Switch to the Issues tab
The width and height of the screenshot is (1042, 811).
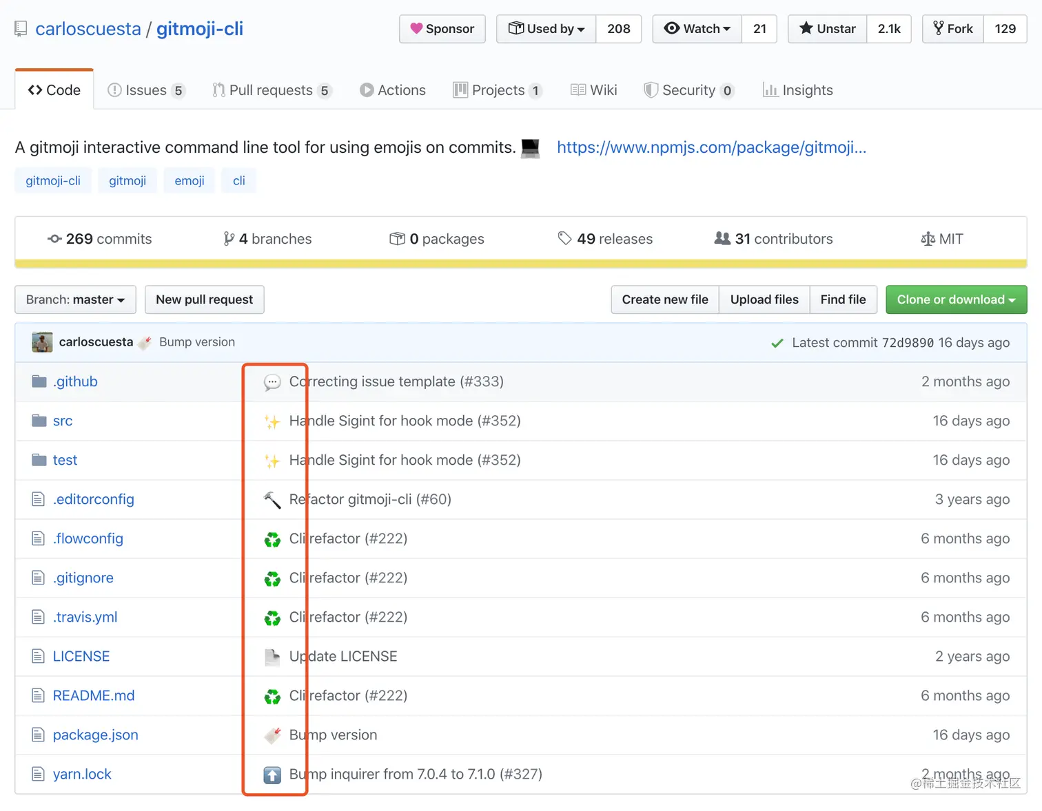point(146,90)
